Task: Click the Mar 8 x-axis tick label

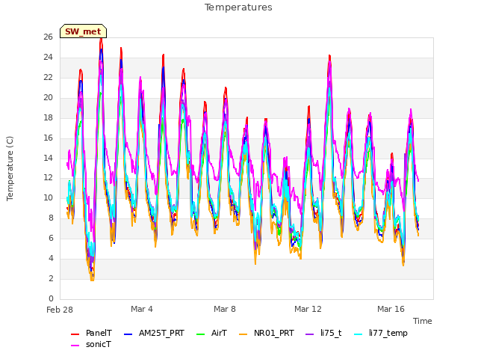Action: pos(225,309)
